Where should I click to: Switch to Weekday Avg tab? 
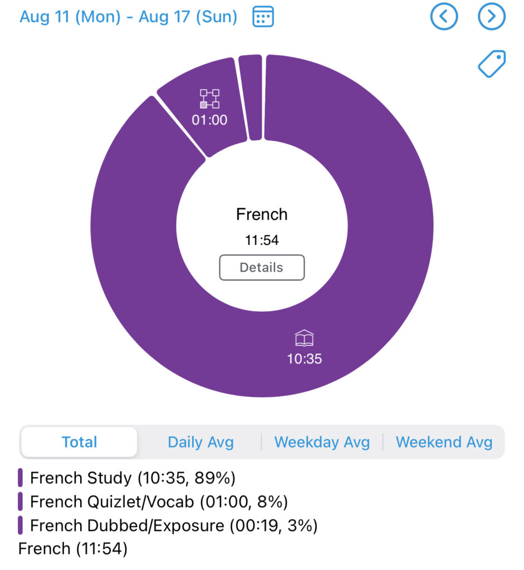[322, 443]
